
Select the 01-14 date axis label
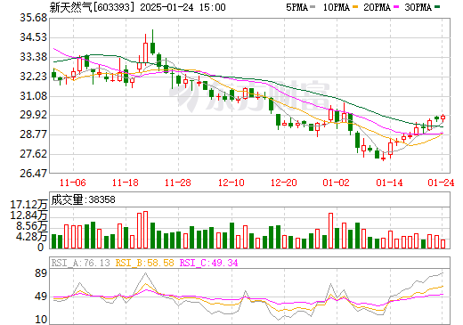(389, 183)
